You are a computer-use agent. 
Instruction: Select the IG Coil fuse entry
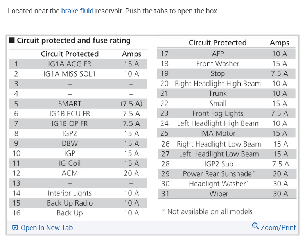(x=70, y=163)
